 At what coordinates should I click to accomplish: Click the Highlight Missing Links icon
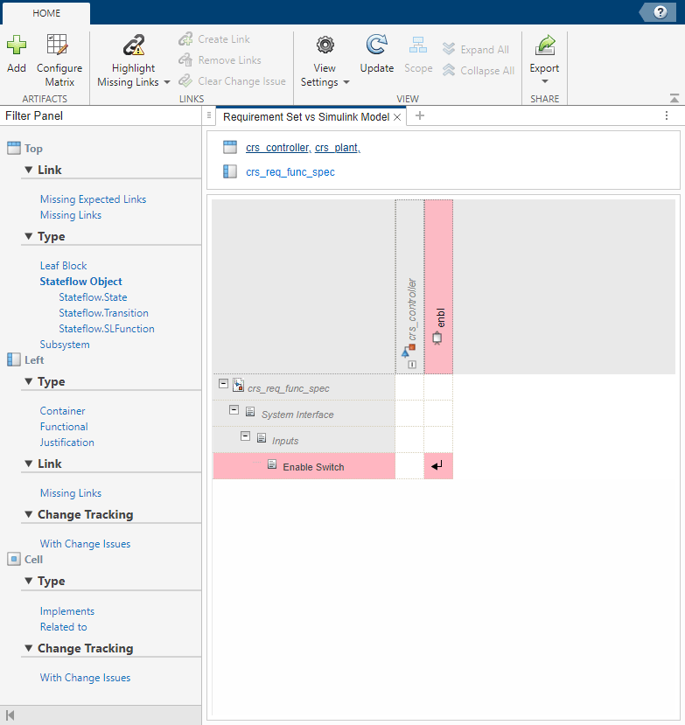[x=134, y=45]
